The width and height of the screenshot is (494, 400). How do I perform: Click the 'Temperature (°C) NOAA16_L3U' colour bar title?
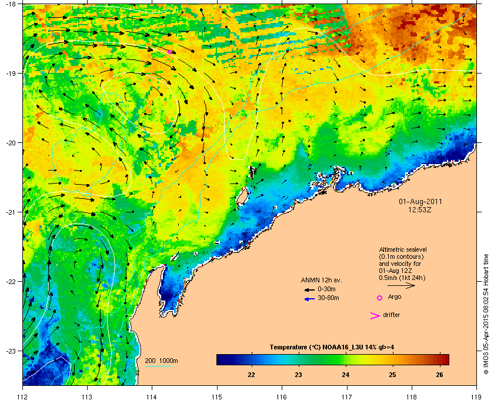coord(332,348)
